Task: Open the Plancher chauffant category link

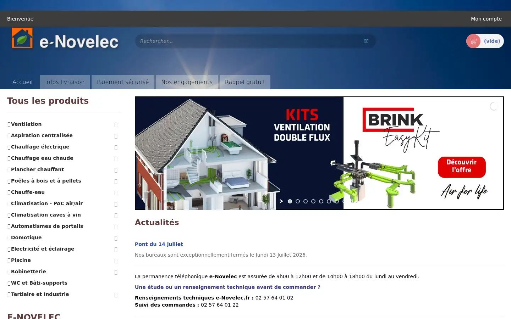Action: [x=37, y=169]
